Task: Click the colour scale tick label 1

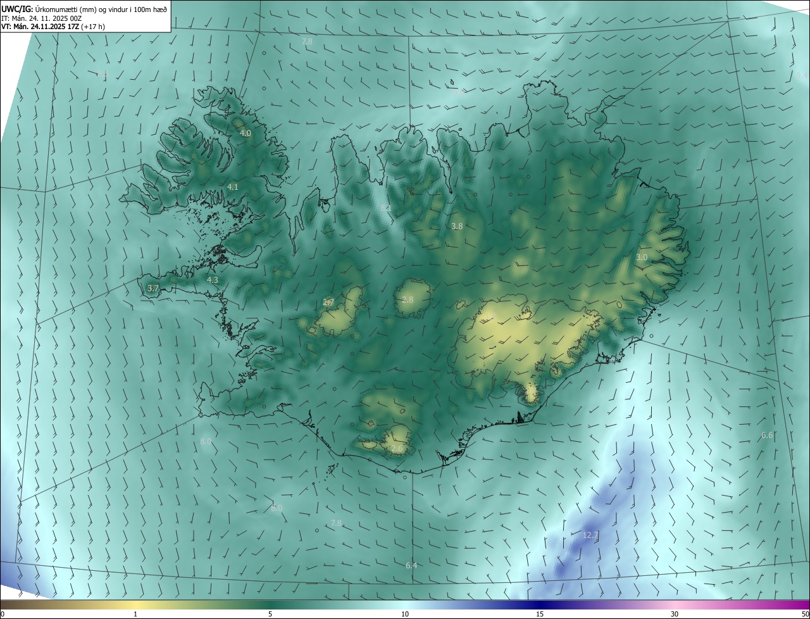Action: pos(135,614)
